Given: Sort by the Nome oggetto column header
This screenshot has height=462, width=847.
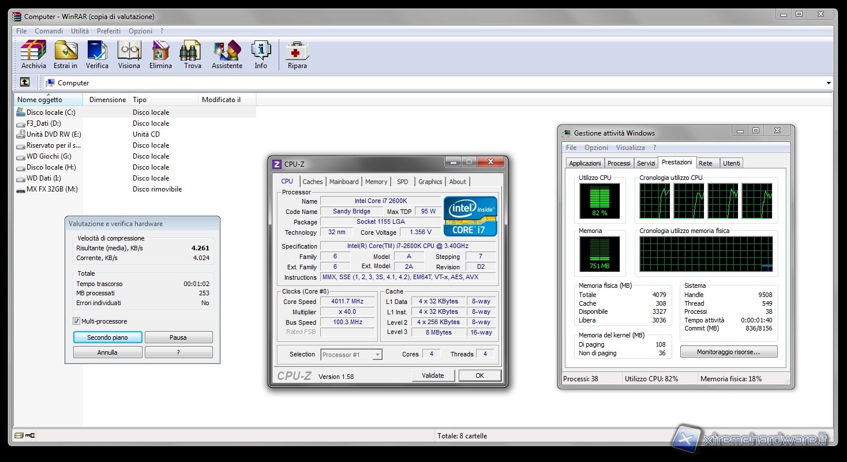Looking at the screenshot, I should (40, 100).
